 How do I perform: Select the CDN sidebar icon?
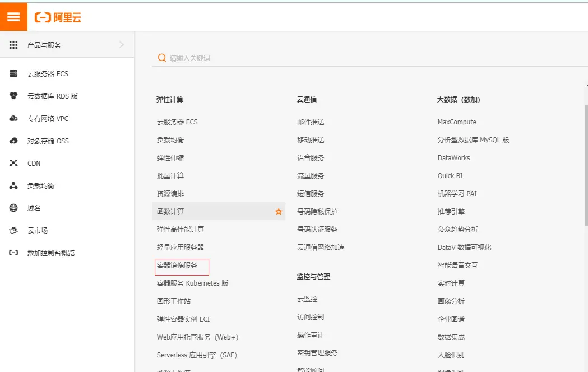pyautogui.click(x=13, y=163)
